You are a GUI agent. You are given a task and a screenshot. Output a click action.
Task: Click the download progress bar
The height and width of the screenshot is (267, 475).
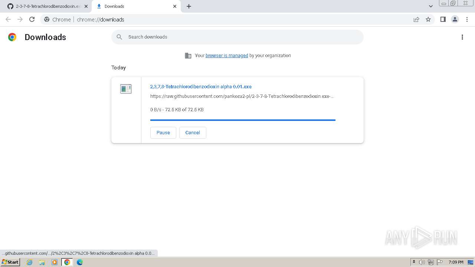click(x=243, y=120)
